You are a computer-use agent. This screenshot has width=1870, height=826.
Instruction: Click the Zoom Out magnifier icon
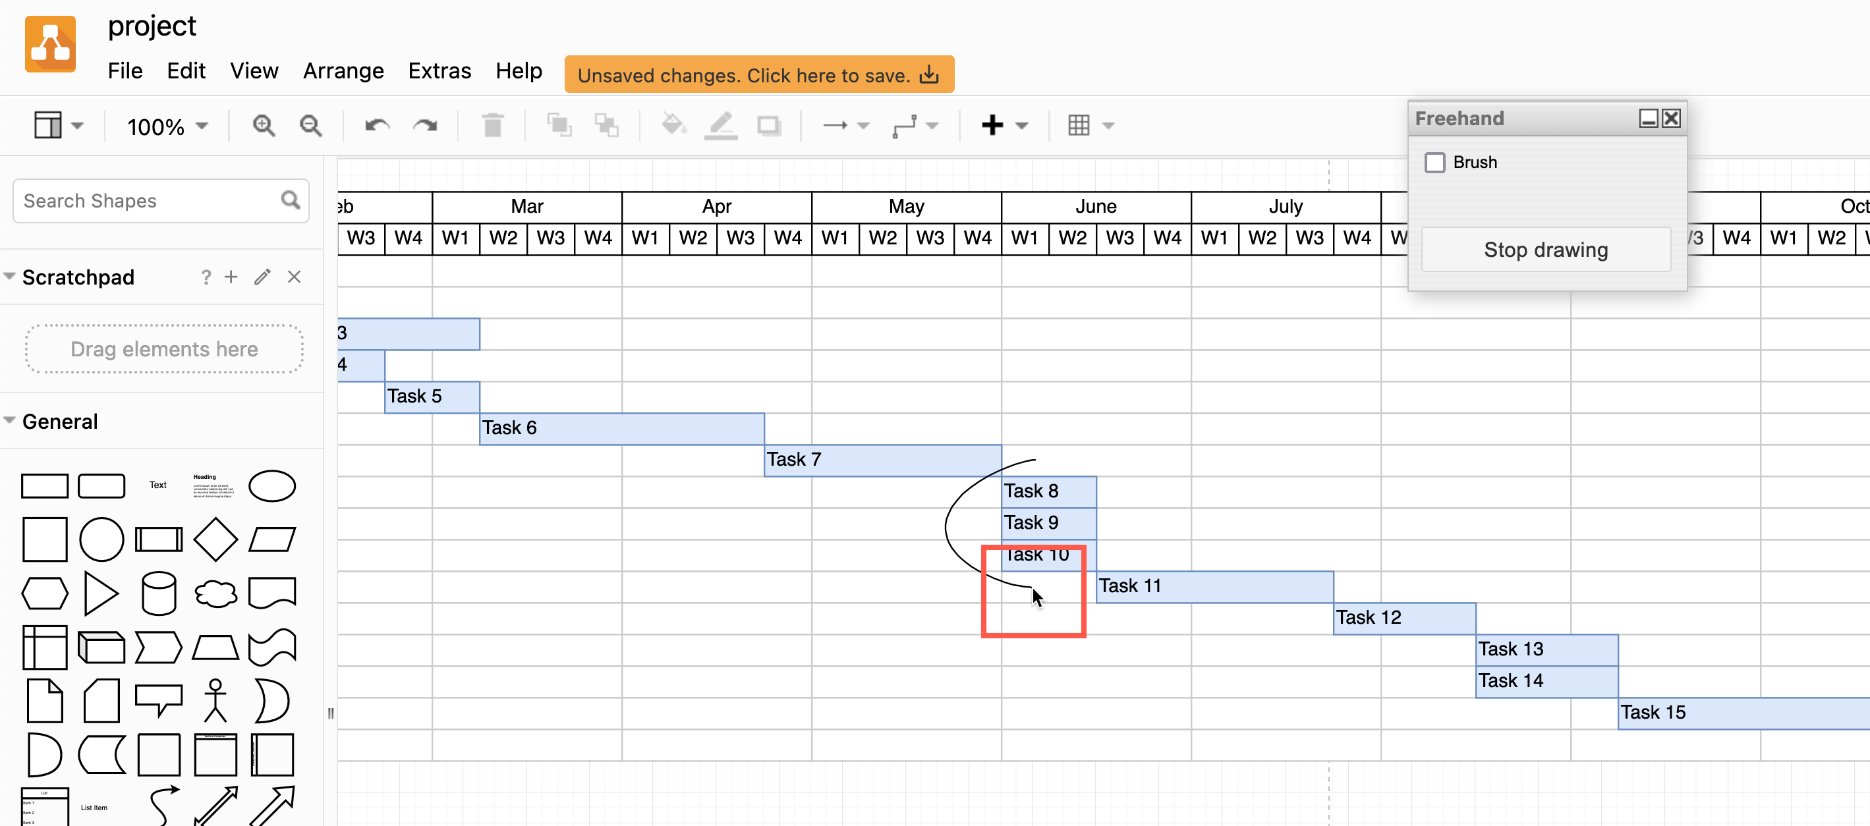(x=311, y=126)
